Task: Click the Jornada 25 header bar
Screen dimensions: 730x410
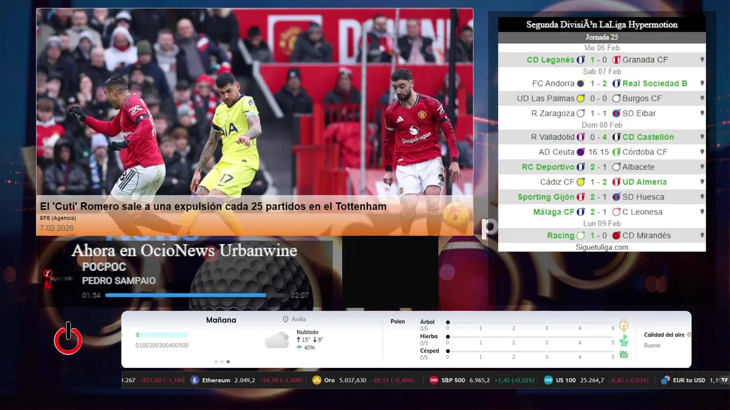Action: tap(602, 38)
